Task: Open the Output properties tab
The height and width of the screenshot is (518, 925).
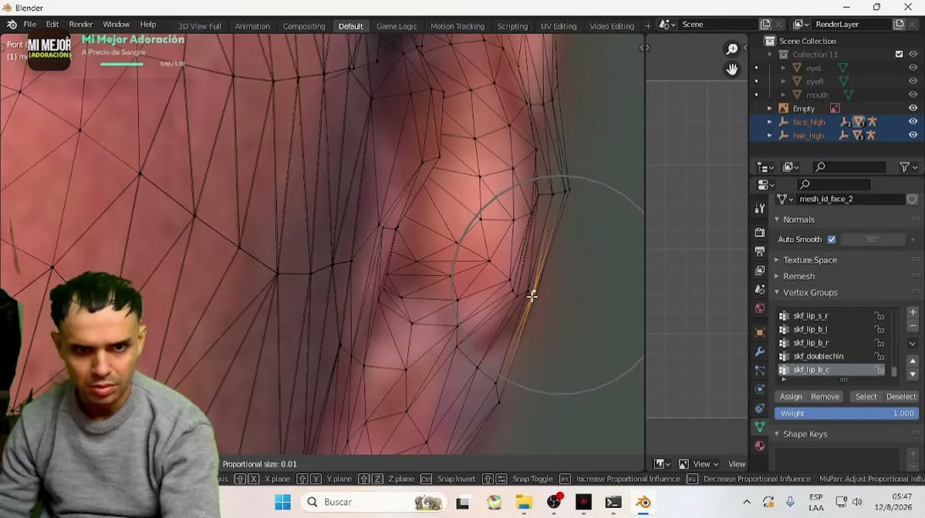Action: click(x=759, y=251)
